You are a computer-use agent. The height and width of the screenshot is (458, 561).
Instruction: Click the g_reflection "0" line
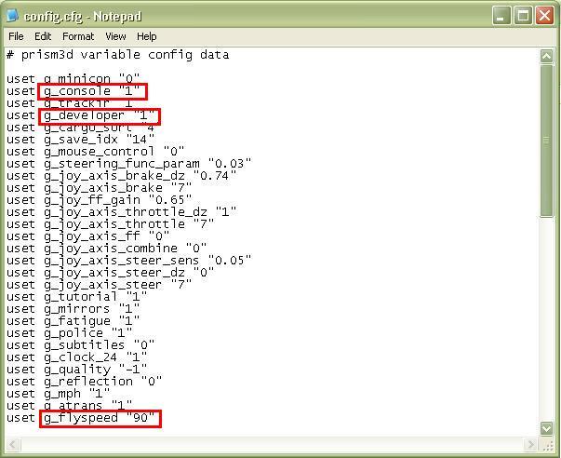click(x=85, y=382)
